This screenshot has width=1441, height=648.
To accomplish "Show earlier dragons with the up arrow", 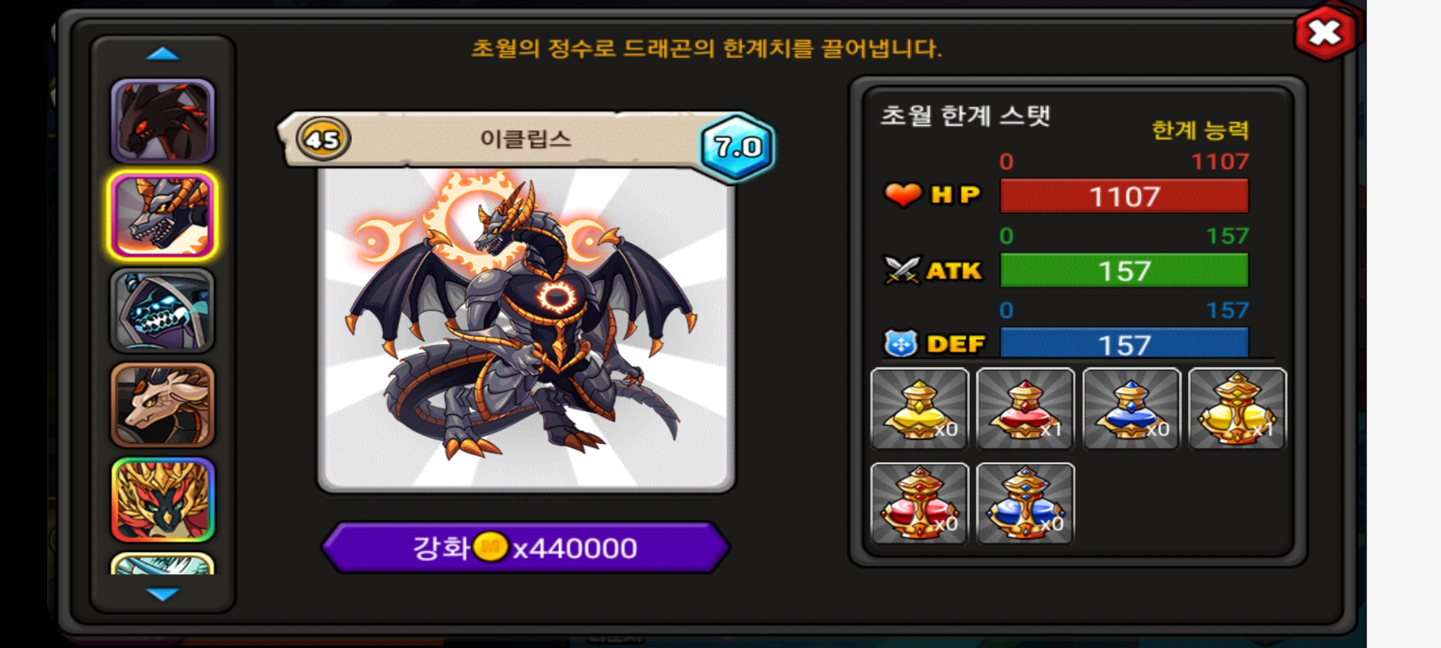I will point(163,55).
